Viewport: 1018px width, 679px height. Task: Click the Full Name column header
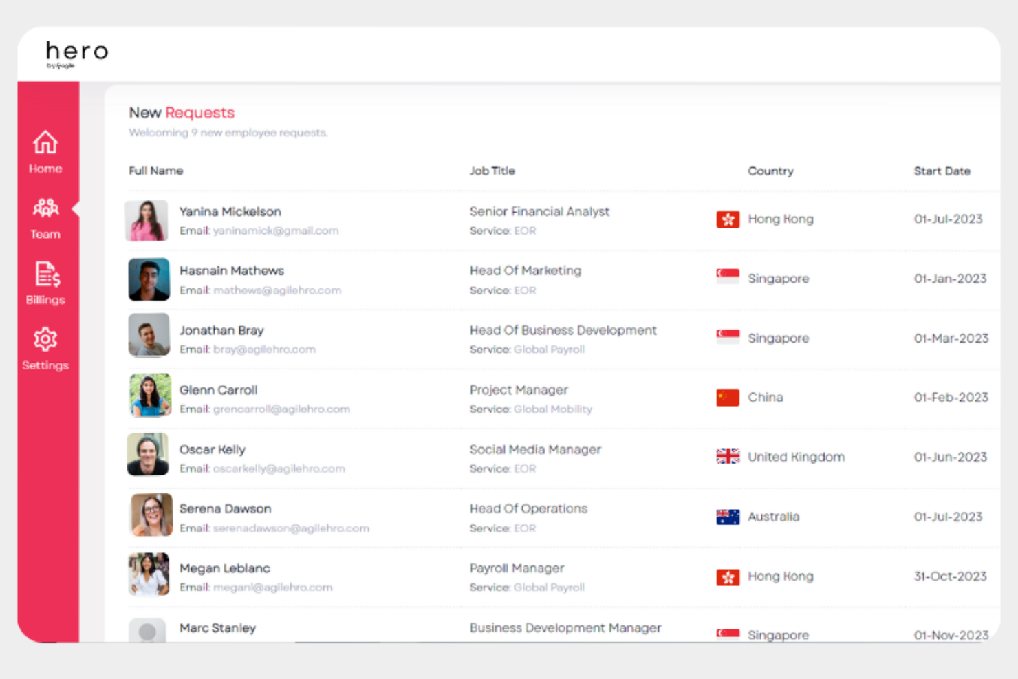156,171
